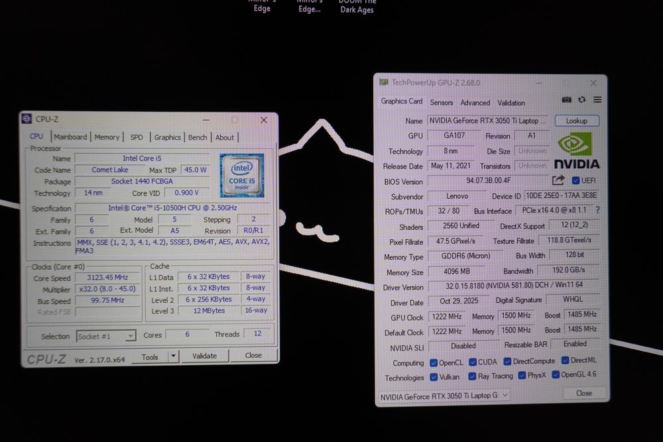The height and width of the screenshot is (442, 663).
Task: Click the Multiplier value x32.0
Action: pyautogui.click(x=107, y=289)
